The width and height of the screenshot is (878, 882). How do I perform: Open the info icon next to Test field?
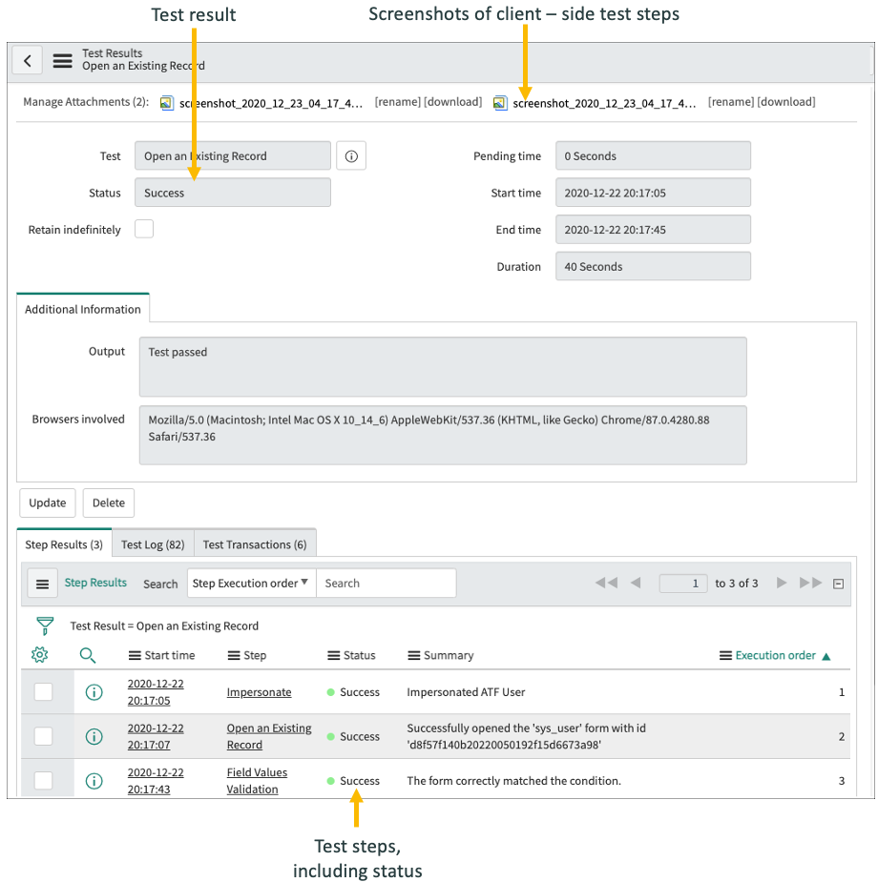click(x=350, y=155)
